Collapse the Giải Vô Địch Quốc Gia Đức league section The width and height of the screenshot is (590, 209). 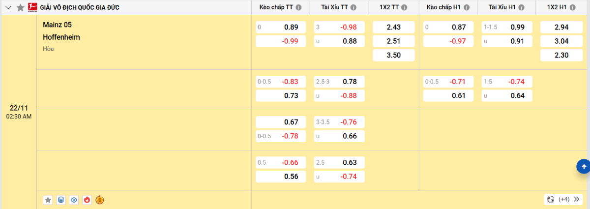(x=8, y=8)
